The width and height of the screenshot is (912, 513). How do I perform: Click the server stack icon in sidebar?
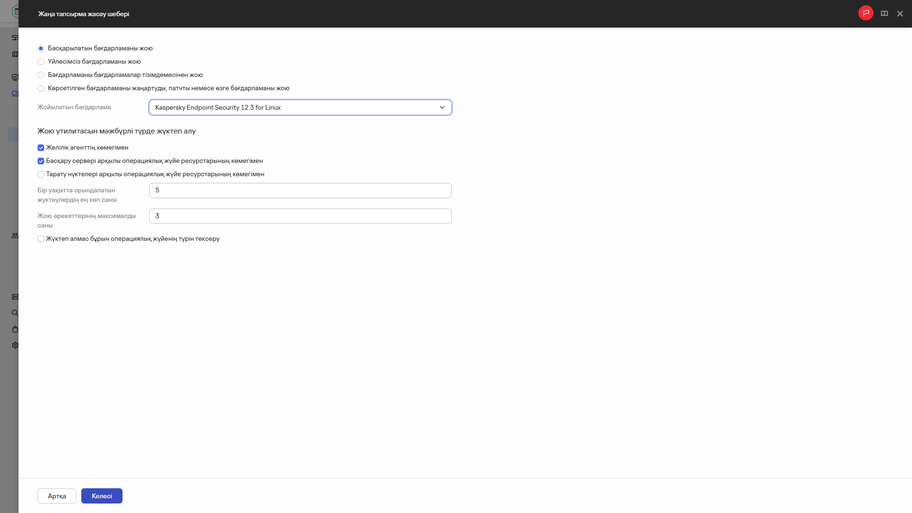click(15, 297)
